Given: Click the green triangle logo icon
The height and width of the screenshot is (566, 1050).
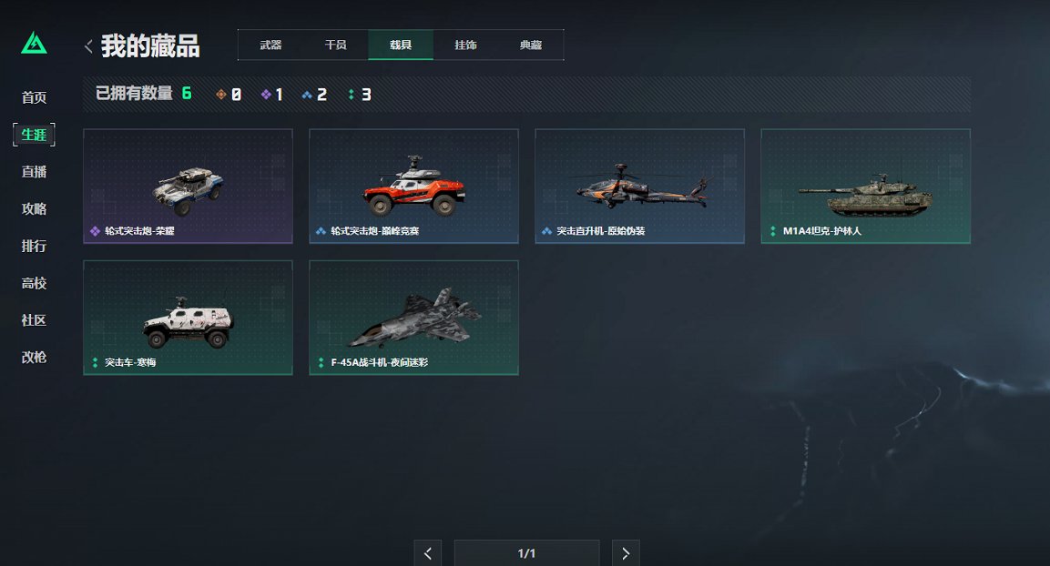Looking at the screenshot, I should coord(35,44).
